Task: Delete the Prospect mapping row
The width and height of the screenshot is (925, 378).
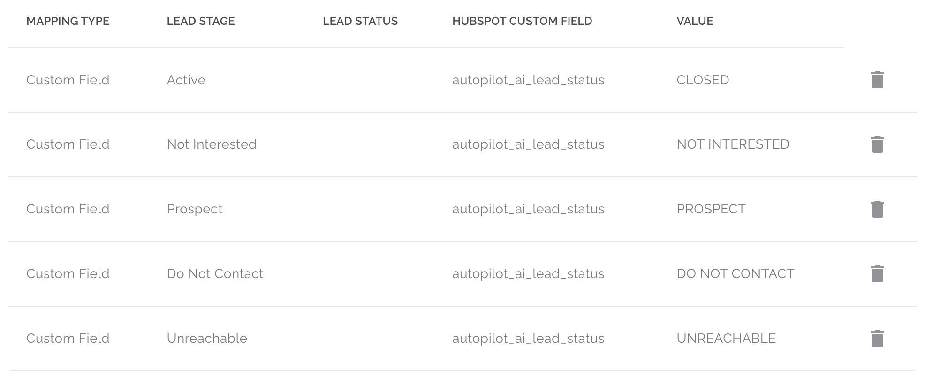Action: pos(877,209)
